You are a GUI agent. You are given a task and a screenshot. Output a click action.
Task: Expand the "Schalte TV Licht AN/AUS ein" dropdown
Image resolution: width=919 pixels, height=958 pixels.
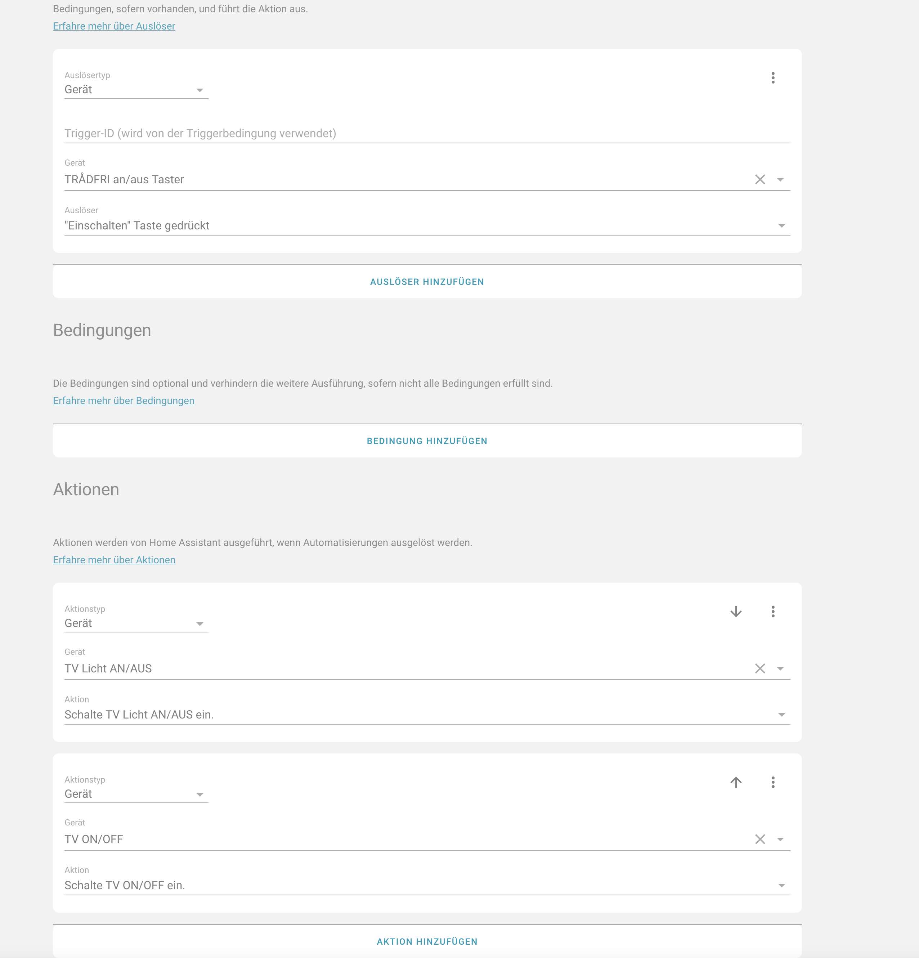coord(781,715)
